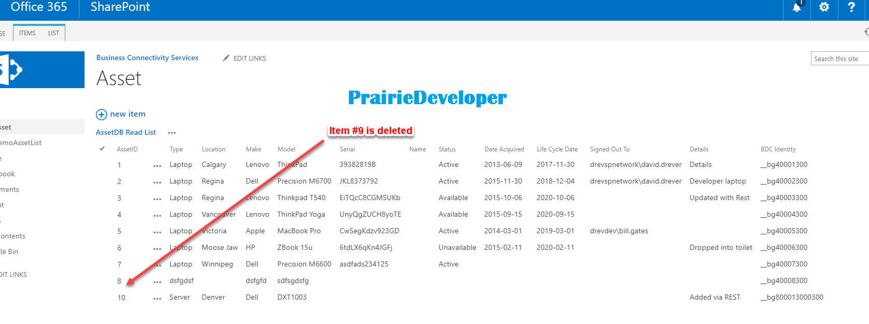Sort by the Name column header
The height and width of the screenshot is (324, 869).
pos(417,149)
